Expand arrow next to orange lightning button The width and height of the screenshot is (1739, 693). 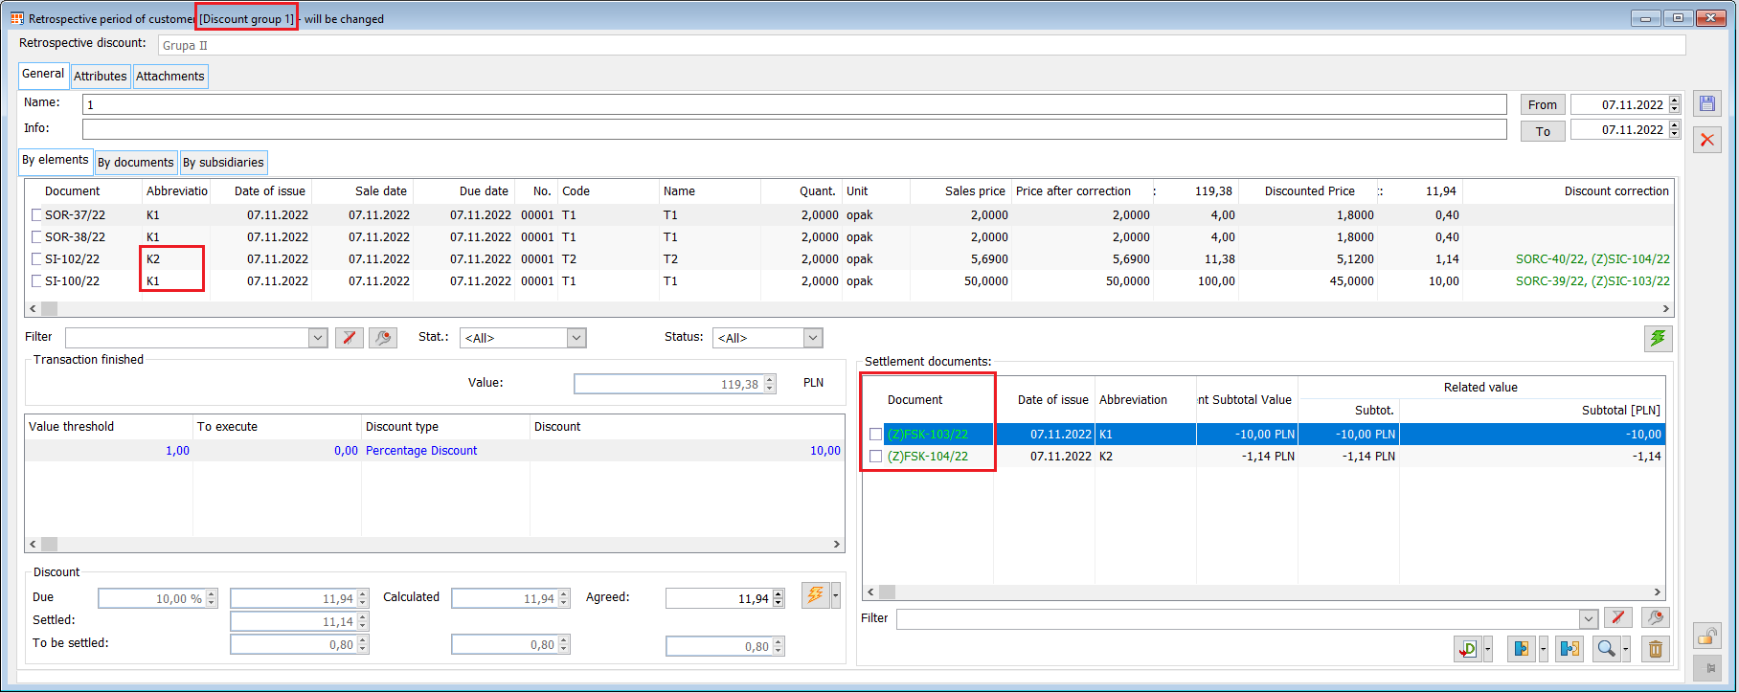pos(836,595)
